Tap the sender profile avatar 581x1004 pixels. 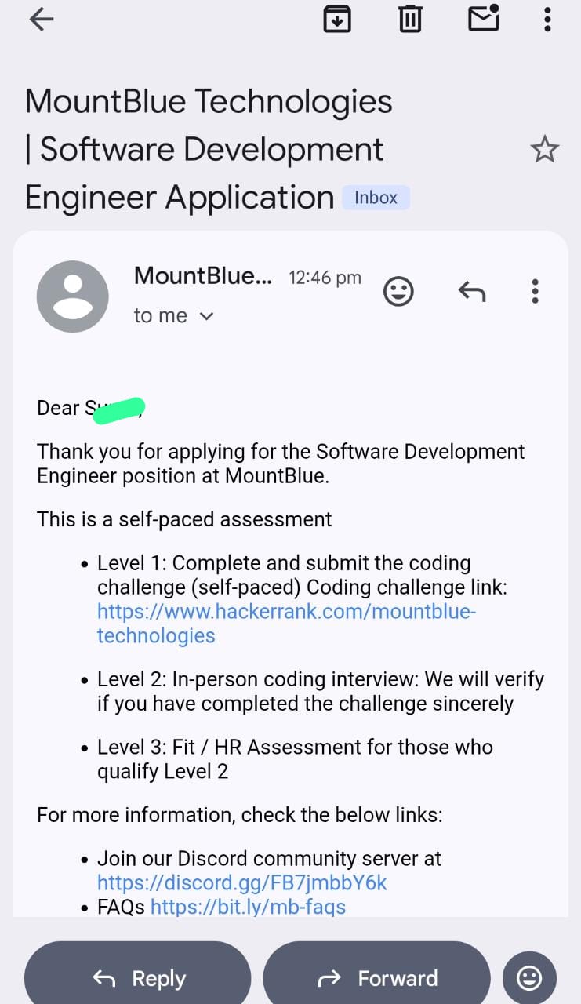pos(73,296)
